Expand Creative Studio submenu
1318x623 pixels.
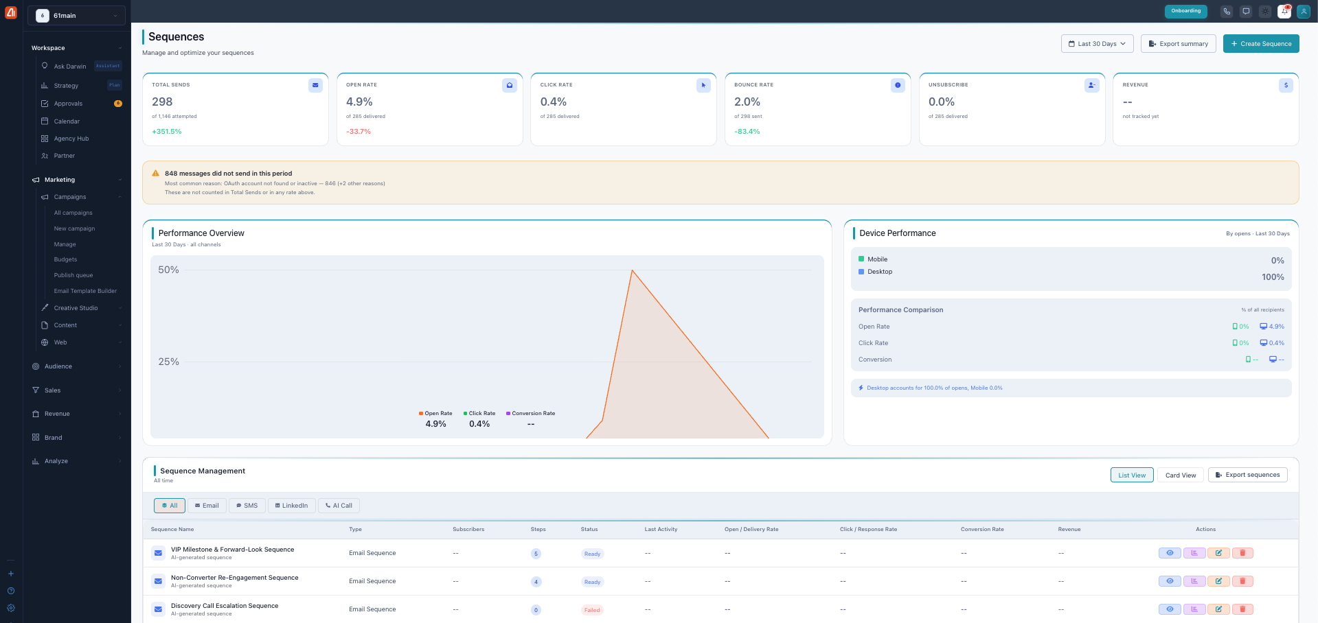coord(81,308)
